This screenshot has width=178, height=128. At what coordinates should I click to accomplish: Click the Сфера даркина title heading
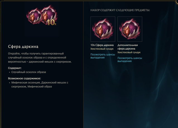point(23,46)
